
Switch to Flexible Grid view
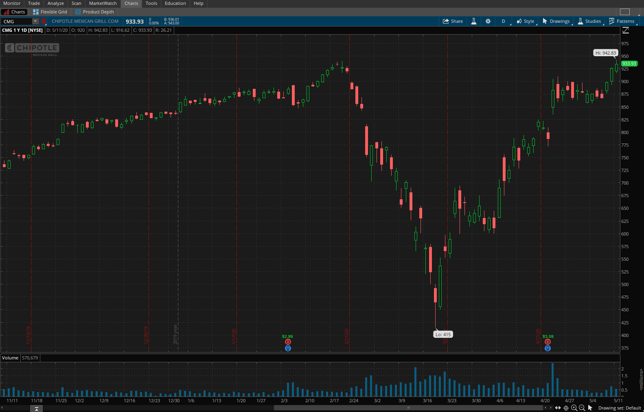(50, 12)
